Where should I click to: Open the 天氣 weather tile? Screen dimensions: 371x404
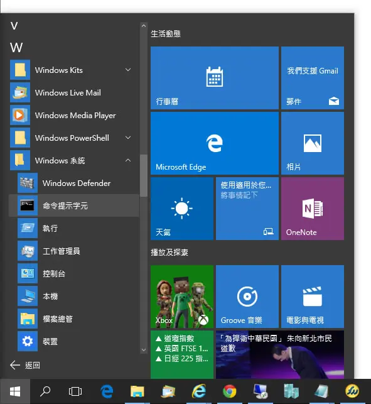[182, 209]
